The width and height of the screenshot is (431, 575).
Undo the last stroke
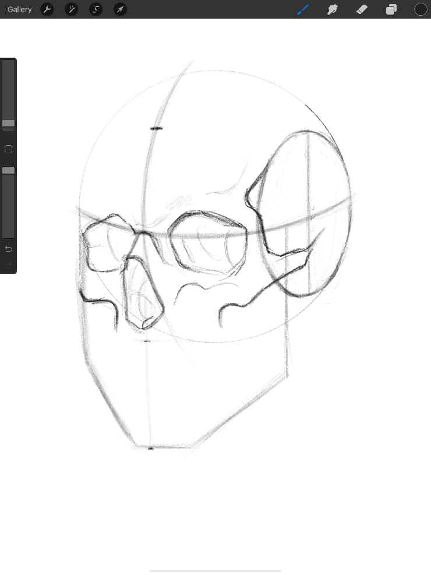8,249
